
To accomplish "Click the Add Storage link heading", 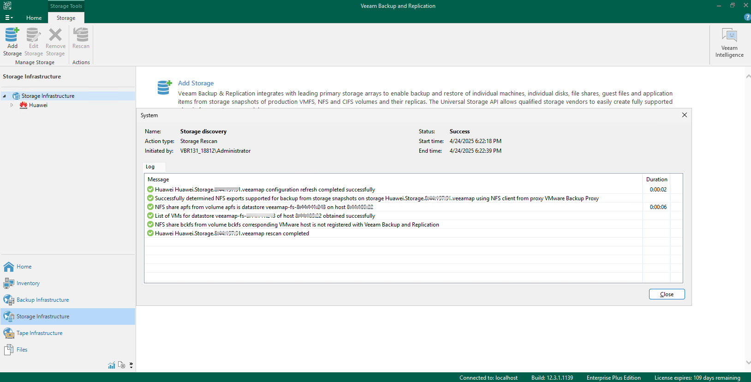I will click(x=196, y=83).
